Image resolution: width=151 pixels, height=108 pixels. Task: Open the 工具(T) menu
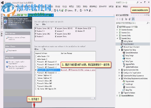[78, 6]
